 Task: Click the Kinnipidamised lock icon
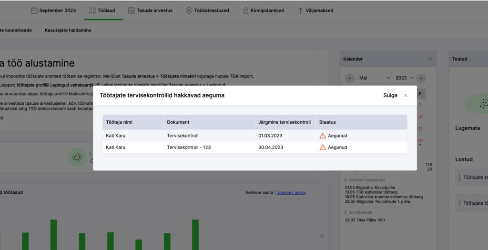click(245, 10)
